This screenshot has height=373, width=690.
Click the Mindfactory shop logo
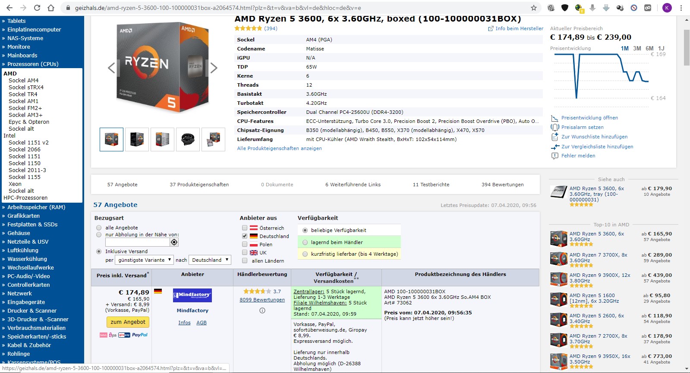pos(192,295)
